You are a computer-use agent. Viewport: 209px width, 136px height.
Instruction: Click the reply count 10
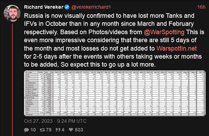(33, 130)
